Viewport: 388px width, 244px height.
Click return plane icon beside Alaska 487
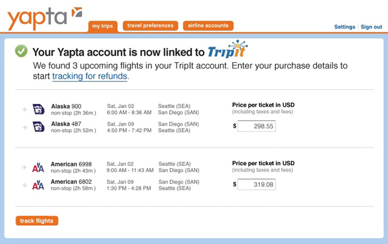tap(25, 128)
